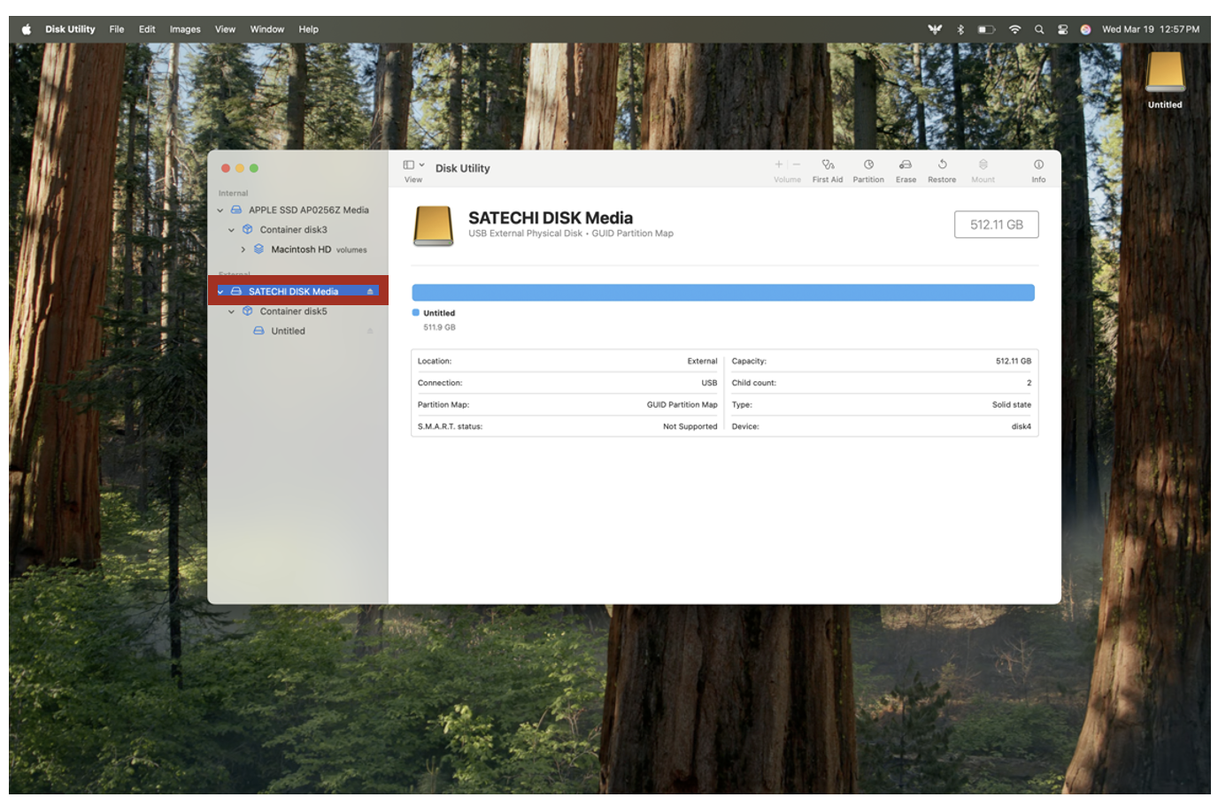The image size is (1218, 797).
Task: Click the blue Untitled partition usage bar
Action: pos(722,293)
